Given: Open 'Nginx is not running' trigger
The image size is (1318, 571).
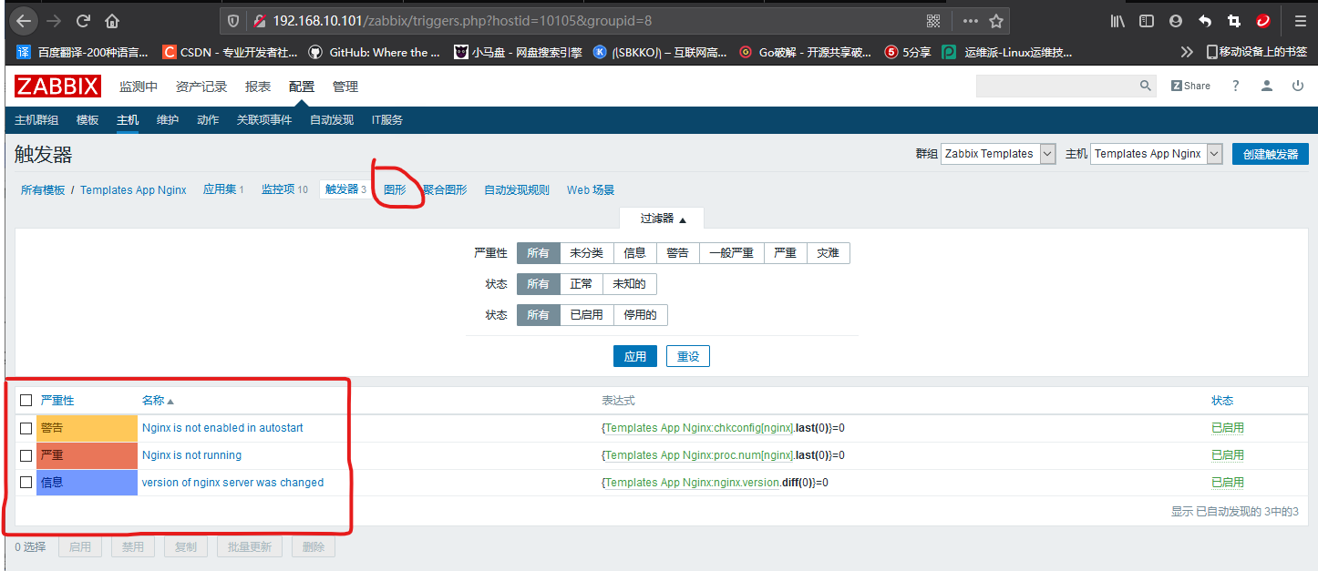Looking at the screenshot, I should (x=191, y=455).
